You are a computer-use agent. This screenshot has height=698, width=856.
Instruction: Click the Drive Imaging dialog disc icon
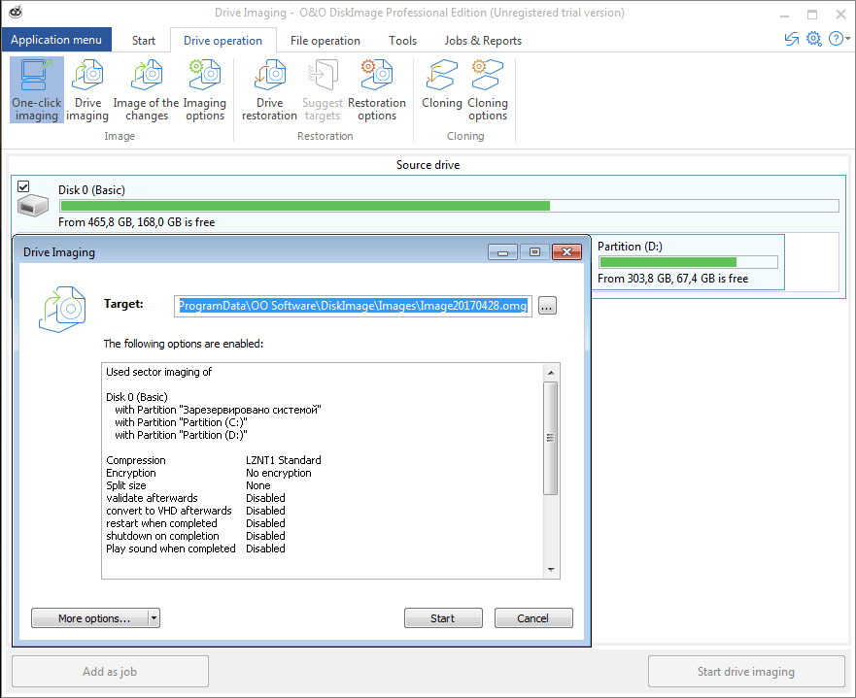pos(63,309)
